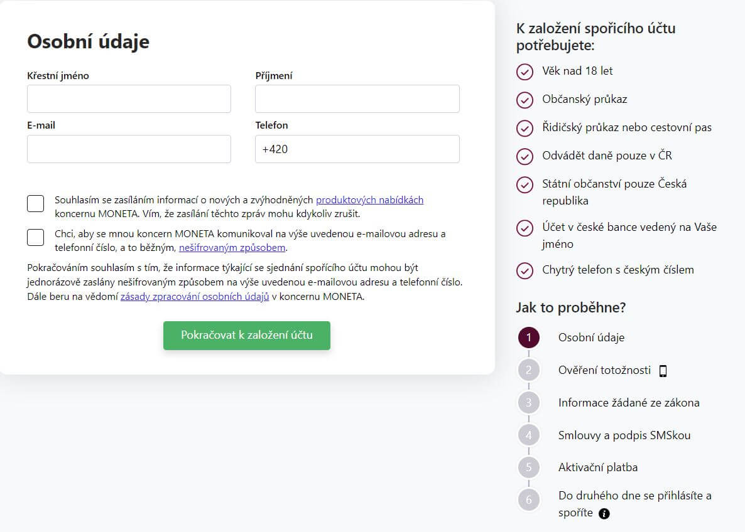Open zásady zpracování osobních údajů link
This screenshot has width=745, height=532.
(195, 297)
